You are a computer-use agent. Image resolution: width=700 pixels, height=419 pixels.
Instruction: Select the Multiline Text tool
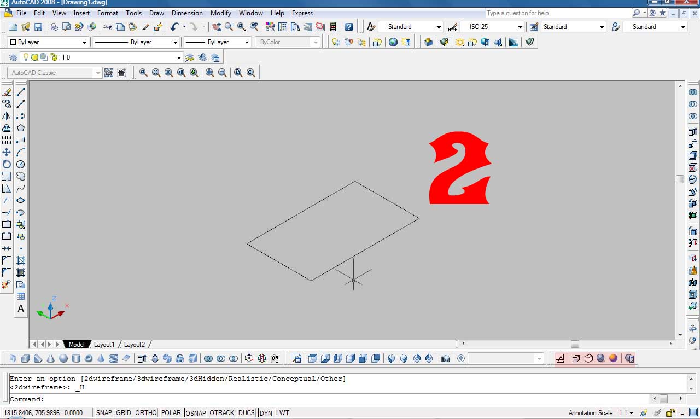21,309
